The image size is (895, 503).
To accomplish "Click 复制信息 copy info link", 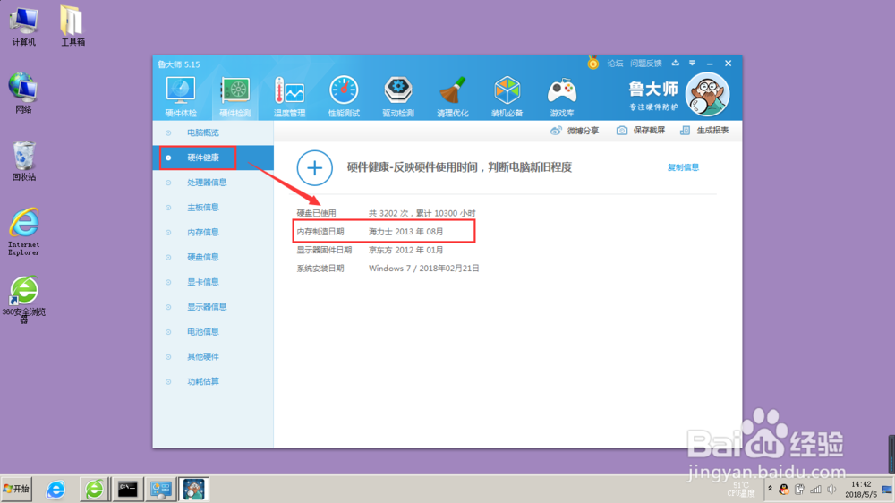I will (683, 167).
